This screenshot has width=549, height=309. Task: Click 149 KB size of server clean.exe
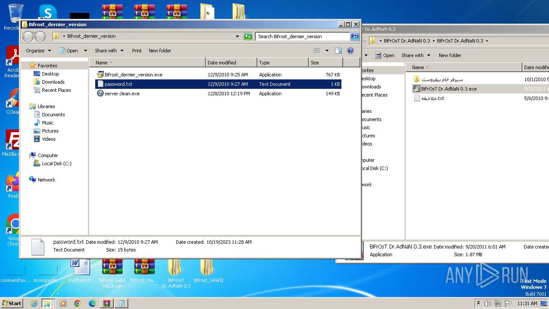coord(333,94)
